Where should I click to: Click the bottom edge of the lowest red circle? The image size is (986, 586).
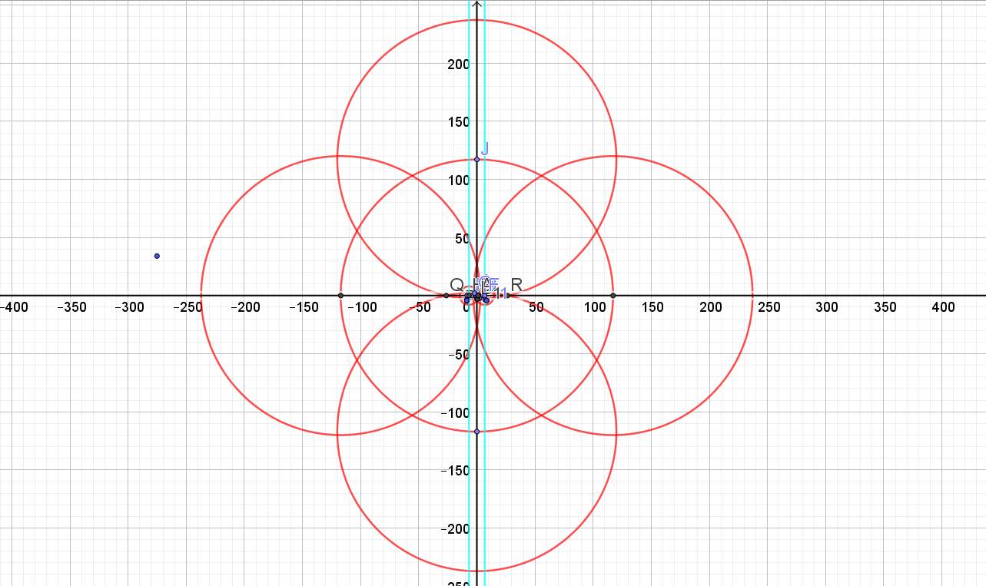coord(476,571)
